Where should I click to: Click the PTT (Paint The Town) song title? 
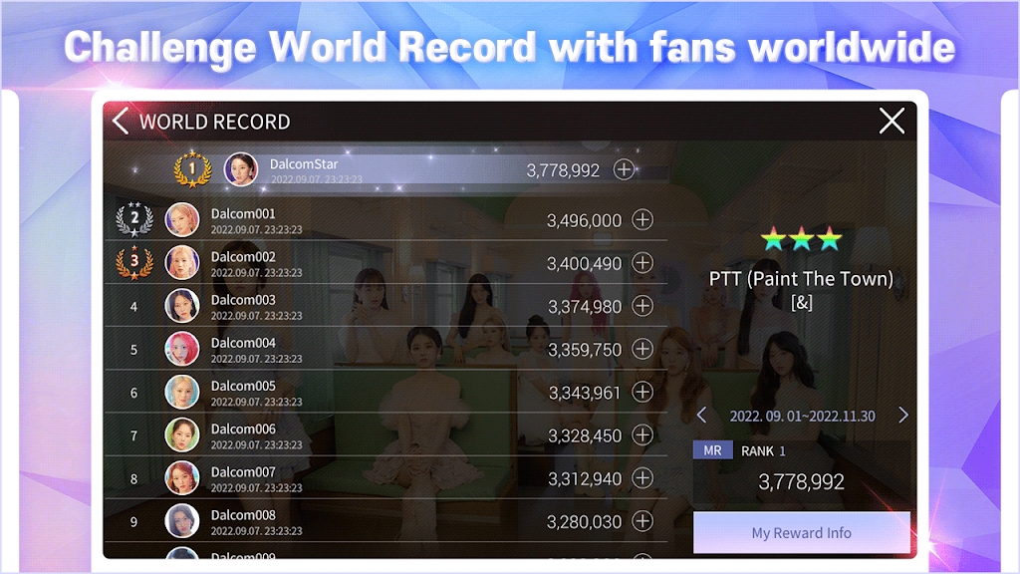pos(801,280)
